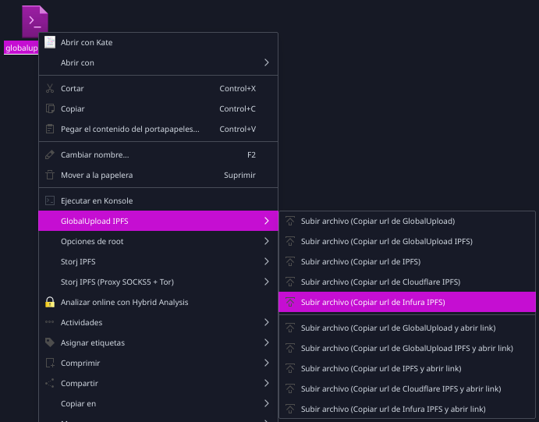This screenshot has height=422, width=539.
Task: Choose Pegar el contenido del portapapeles
Action: pyautogui.click(x=158, y=129)
